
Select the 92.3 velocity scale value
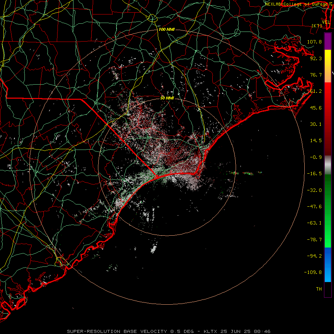pyautogui.click(x=316, y=58)
